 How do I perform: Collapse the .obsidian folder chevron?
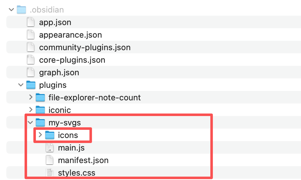(12, 10)
